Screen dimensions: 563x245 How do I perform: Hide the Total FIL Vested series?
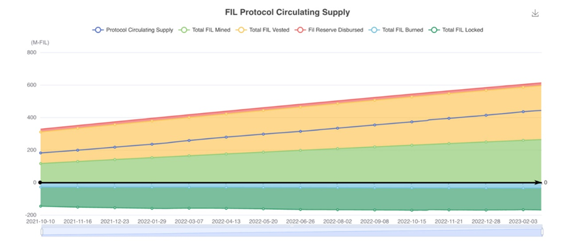pyautogui.click(x=262, y=30)
